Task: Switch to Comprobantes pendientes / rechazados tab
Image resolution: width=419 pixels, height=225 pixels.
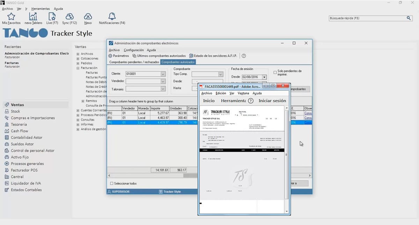Action: point(134,62)
